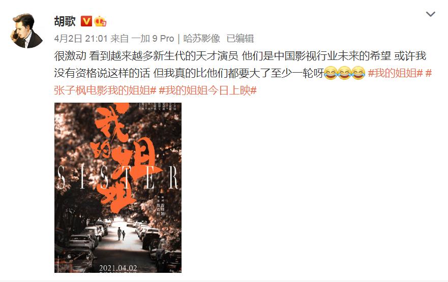Open the #我的姐姐# hashtag

pyautogui.click(x=395, y=73)
